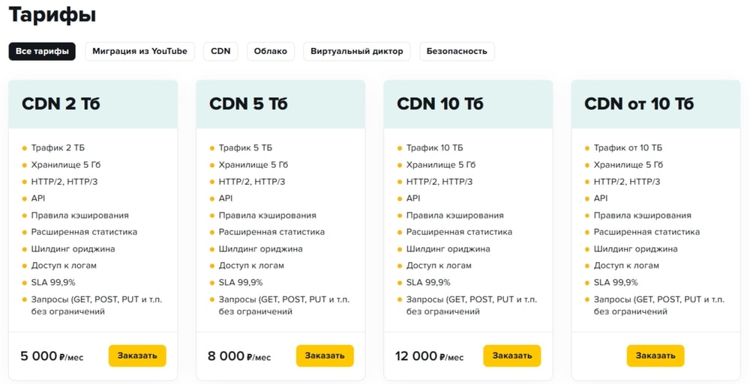Click the "CDN от 10 Тб" card heading
Screen dimensions: 750x384
click(639, 103)
